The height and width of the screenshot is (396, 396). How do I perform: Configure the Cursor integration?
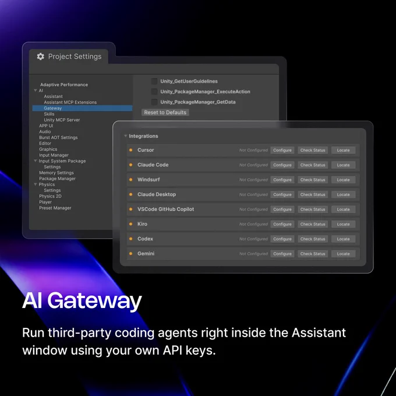click(x=282, y=150)
